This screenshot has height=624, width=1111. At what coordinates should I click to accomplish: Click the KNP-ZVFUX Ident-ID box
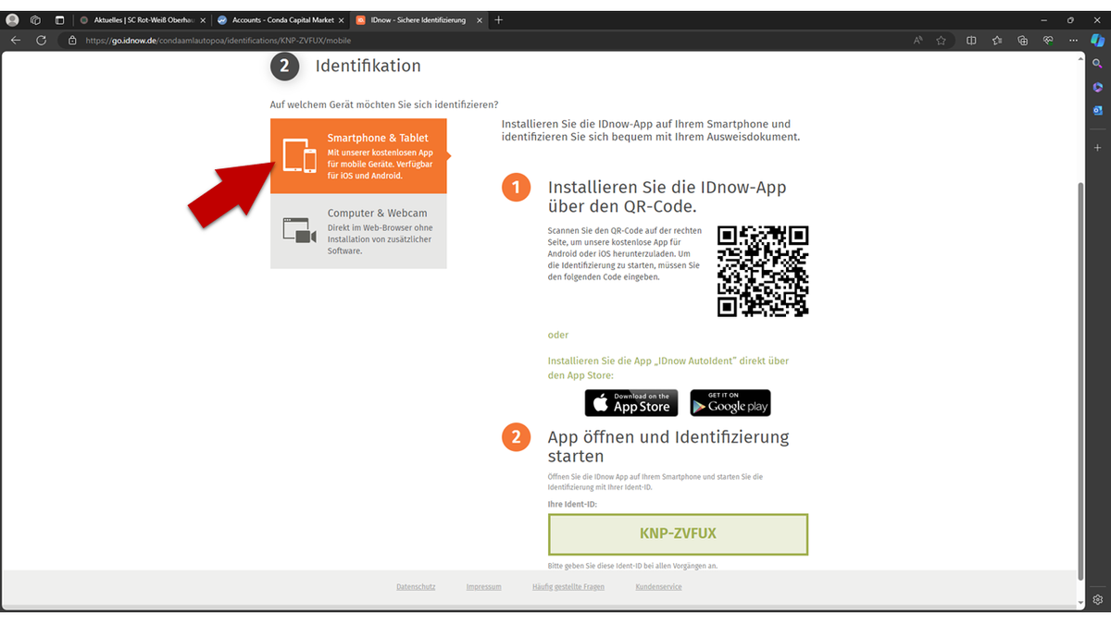(x=678, y=534)
